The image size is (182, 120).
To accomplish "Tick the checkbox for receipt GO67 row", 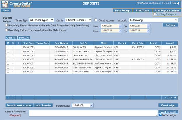I will [x=8, y=47].
